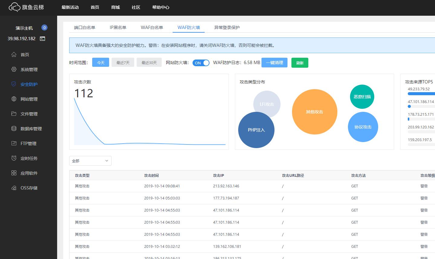Screen dimensions: 435x259
Task: Click the home icon for 首页 in sidebar
Action: 14,54
